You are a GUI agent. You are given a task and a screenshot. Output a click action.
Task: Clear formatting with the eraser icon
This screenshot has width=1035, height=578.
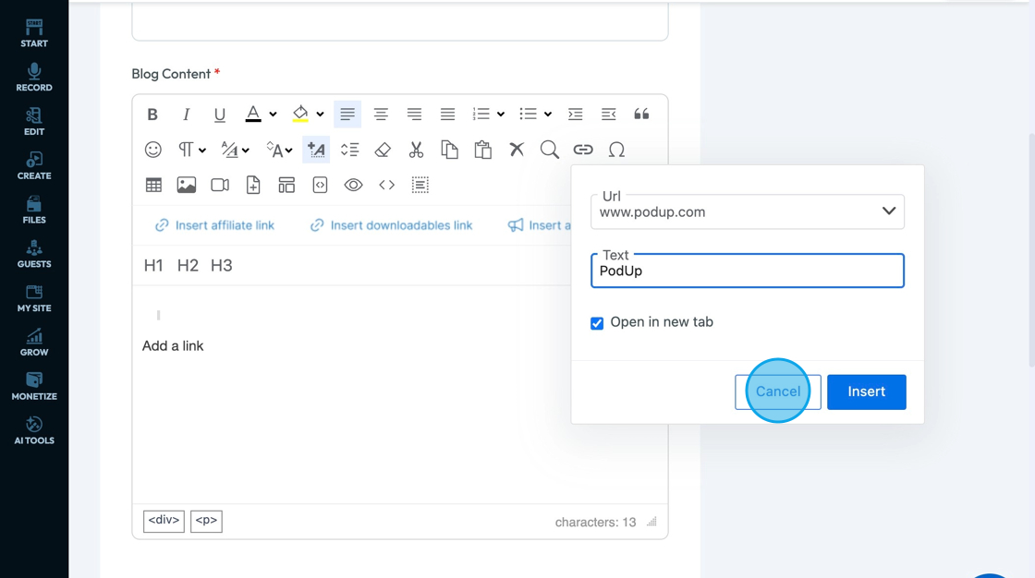click(383, 150)
